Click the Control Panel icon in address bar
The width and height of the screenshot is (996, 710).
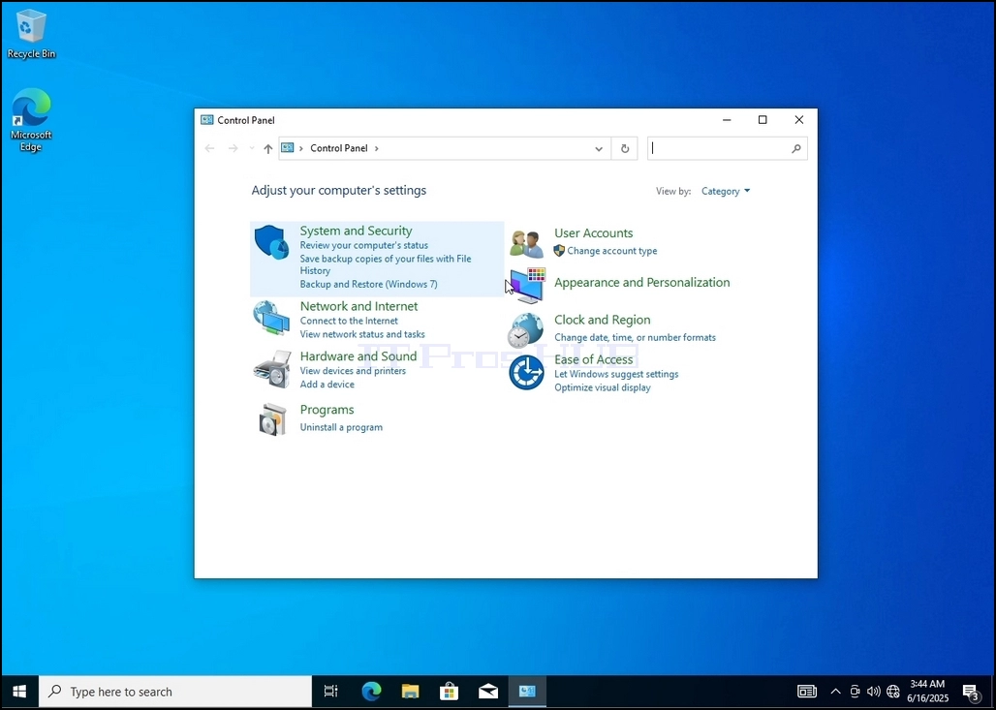288,148
